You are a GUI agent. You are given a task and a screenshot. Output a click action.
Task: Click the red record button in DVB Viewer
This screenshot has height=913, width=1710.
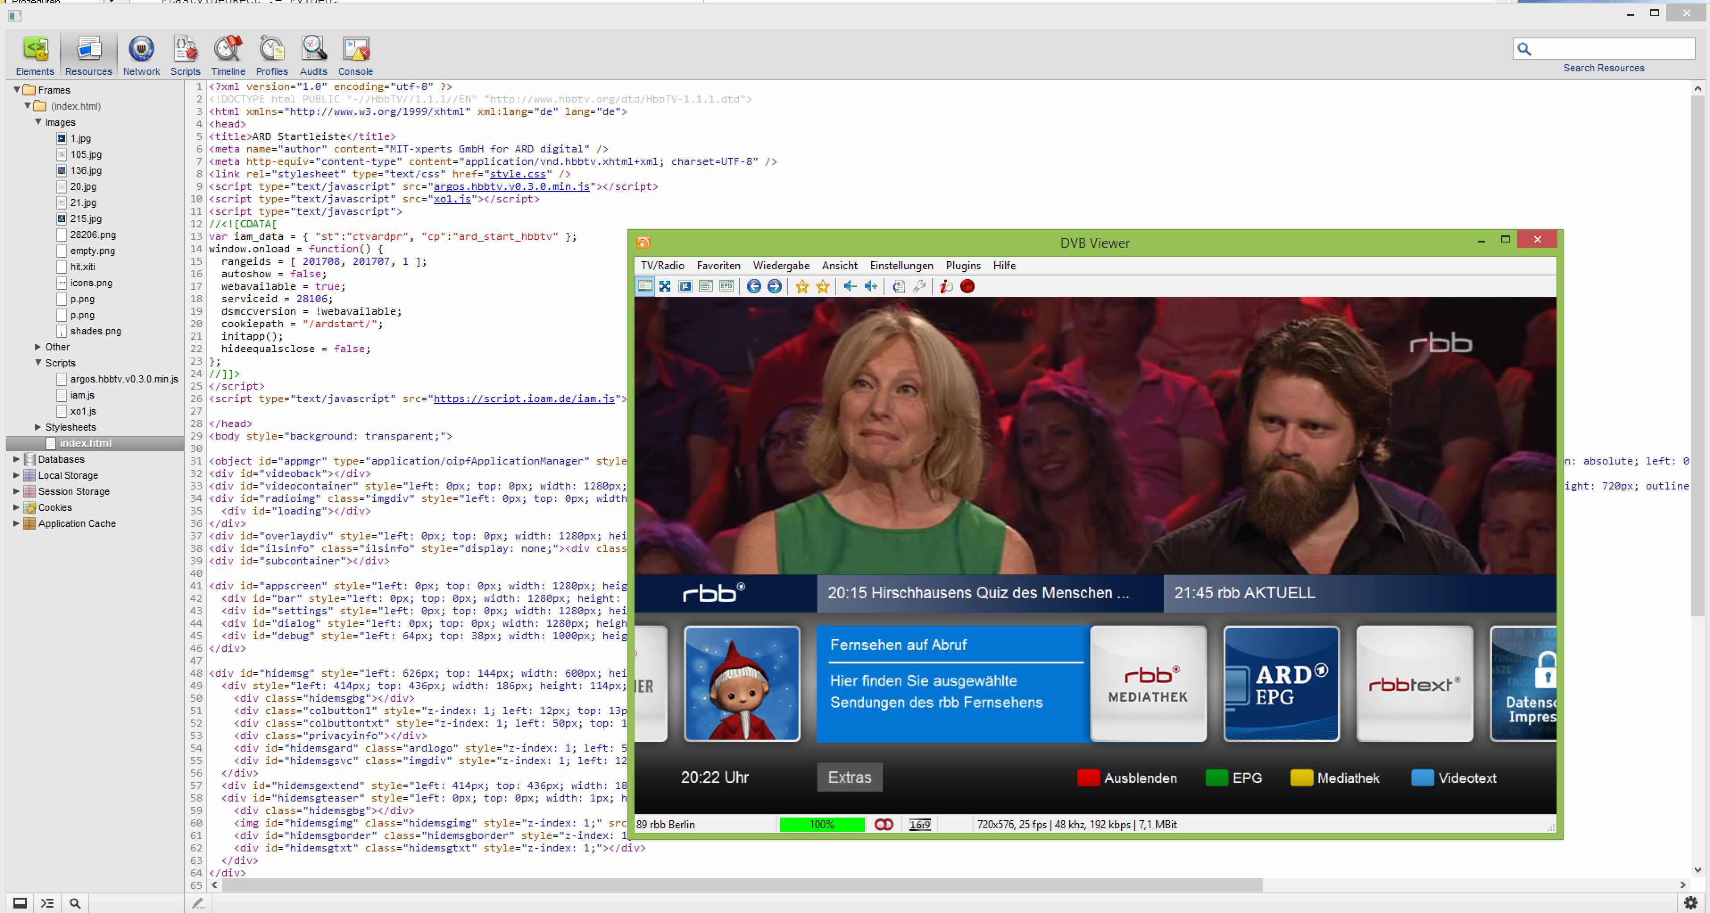[967, 287]
